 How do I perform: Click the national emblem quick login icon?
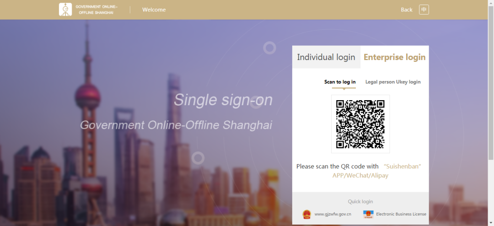(306, 215)
